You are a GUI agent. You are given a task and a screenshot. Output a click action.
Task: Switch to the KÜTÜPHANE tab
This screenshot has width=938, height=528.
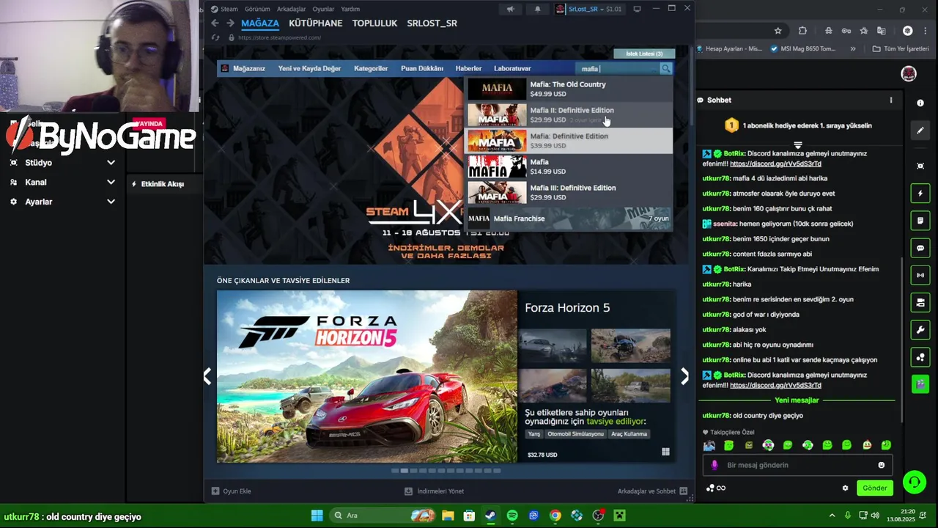[316, 23]
